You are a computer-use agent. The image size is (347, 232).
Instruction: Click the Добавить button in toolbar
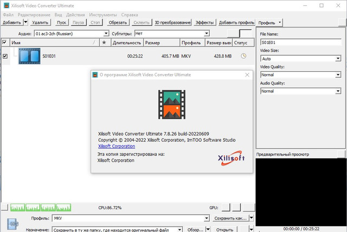12,23
